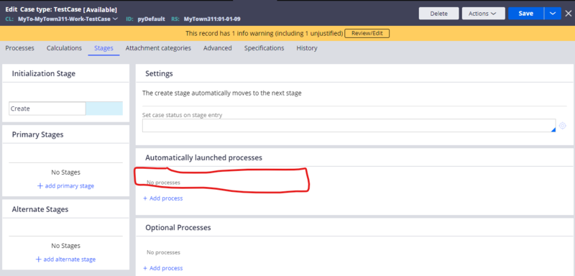Open the Processes tab

(20, 48)
